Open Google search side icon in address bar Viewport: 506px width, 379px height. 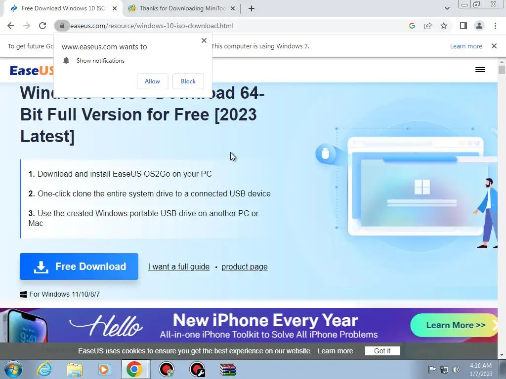[412, 26]
